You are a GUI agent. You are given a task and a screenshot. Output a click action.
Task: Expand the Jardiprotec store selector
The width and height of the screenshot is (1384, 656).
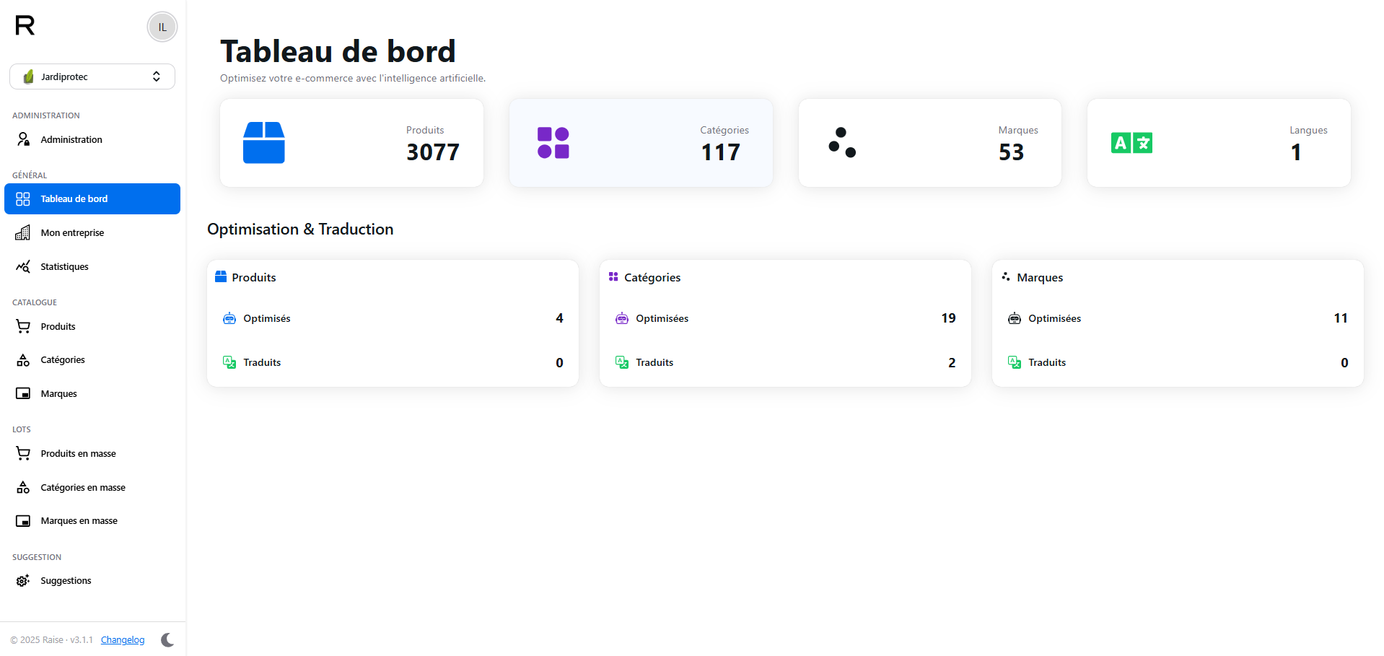point(92,76)
